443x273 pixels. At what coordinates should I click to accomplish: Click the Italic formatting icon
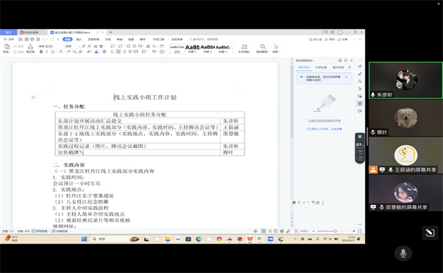(47, 51)
